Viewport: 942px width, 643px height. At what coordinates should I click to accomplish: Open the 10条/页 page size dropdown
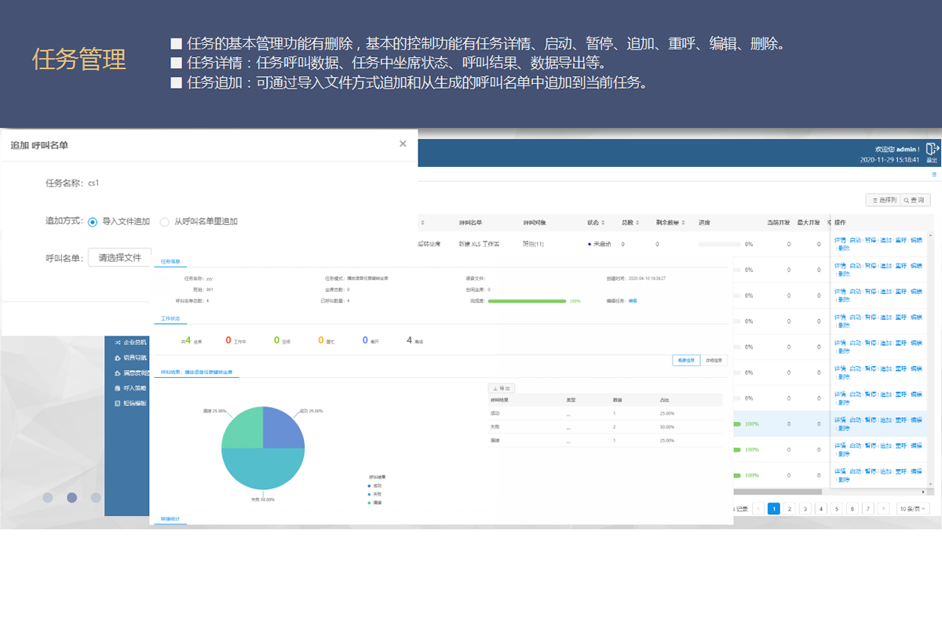coord(911,508)
